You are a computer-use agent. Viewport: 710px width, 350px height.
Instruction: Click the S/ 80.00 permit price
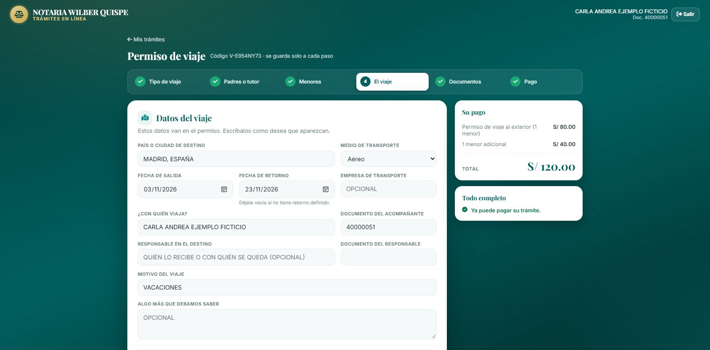[x=564, y=127]
